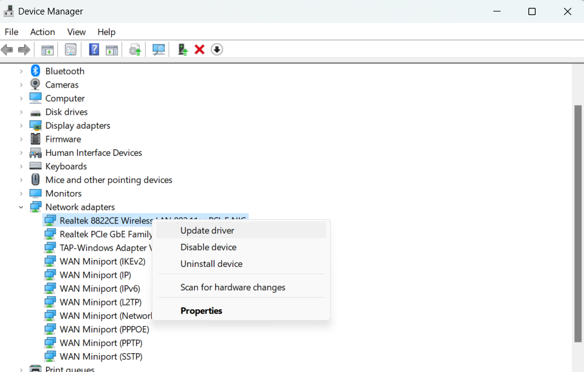The height and width of the screenshot is (372, 584).
Task: Collapse the Network adapters category
Action: click(x=21, y=207)
